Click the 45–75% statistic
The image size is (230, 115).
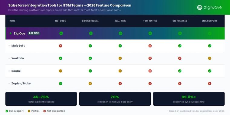pos(41,97)
